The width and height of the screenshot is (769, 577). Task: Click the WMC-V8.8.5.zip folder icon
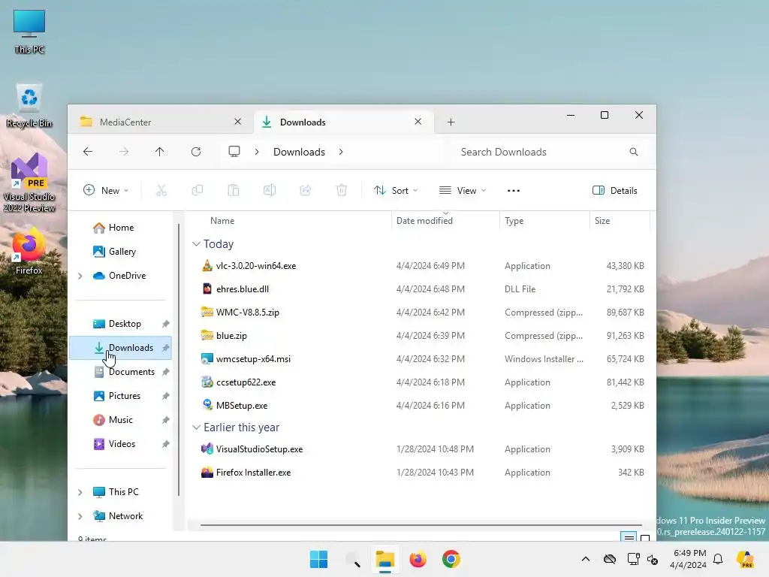tap(207, 312)
